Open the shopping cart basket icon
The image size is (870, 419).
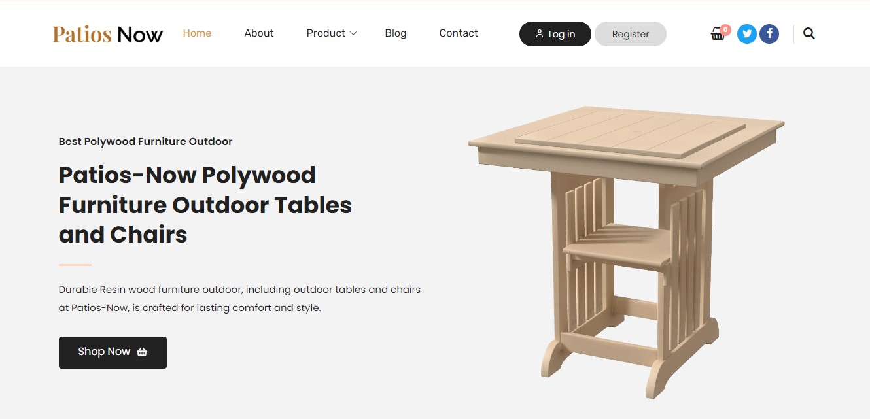(x=718, y=35)
